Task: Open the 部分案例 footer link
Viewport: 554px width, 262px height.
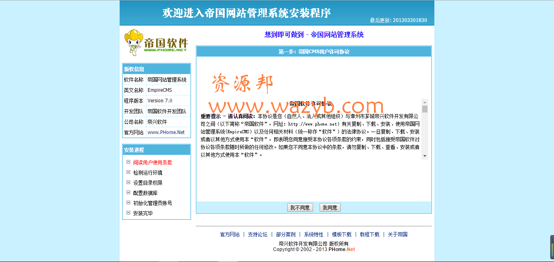Action: 286,234
